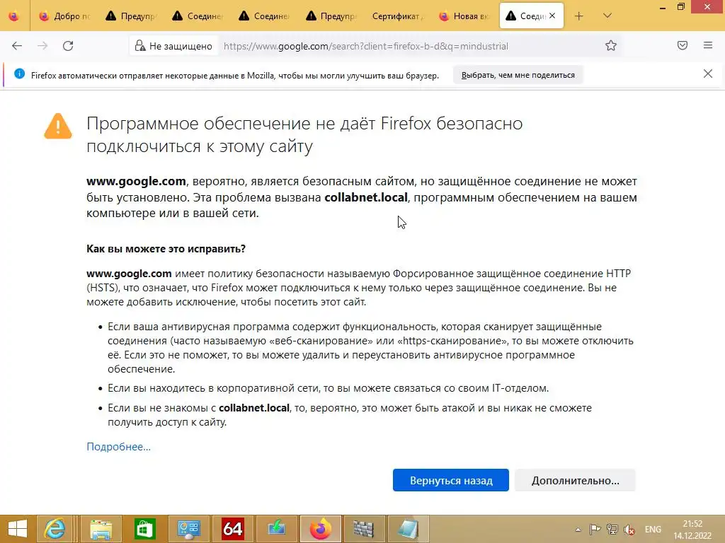Open the notepad taskbar icon
Screen dimensions: 725x543
(407, 529)
